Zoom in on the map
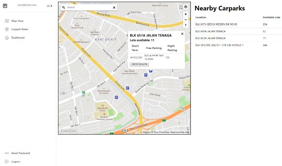Image resolution: width=282 pixels, height=166 pixels. click(185, 14)
